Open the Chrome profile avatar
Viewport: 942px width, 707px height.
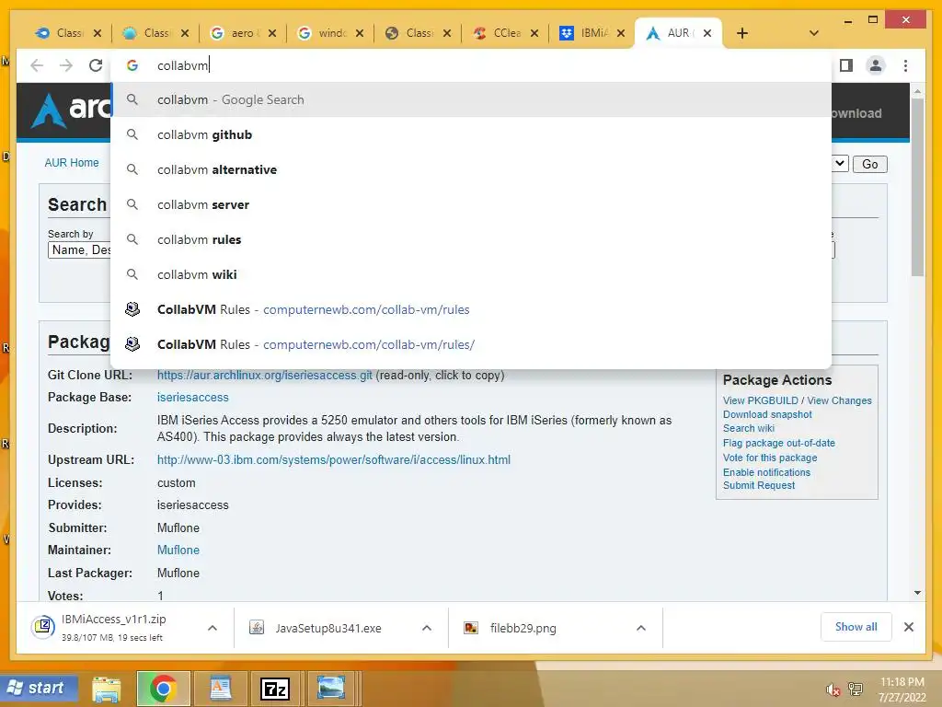[x=876, y=65]
